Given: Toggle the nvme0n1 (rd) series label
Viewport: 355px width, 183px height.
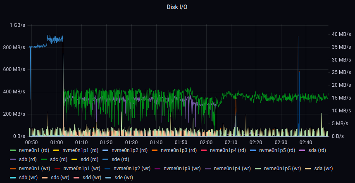Looking at the screenshot, I should (x=31, y=150).
